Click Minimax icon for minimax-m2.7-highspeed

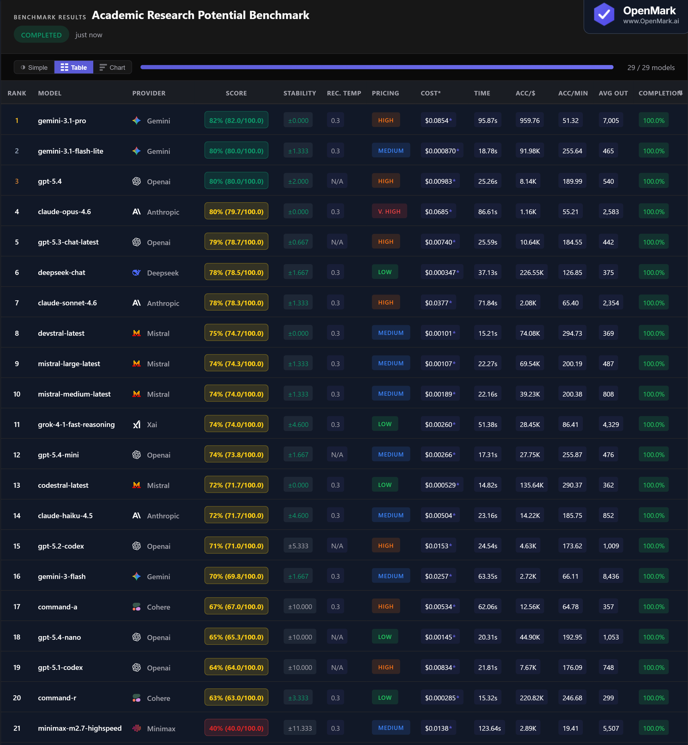(137, 728)
